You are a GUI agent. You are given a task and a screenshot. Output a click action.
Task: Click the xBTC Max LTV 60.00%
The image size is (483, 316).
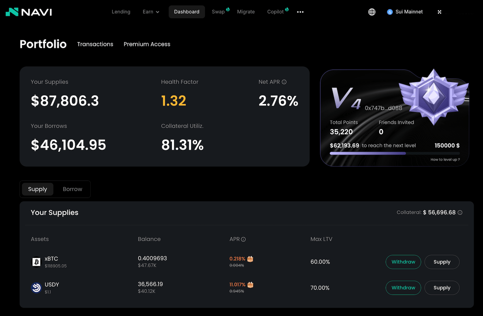(x=320, y=262)
